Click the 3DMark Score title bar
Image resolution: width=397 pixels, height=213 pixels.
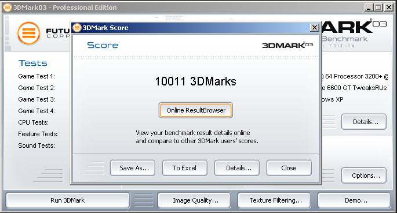tap(196, 28)
